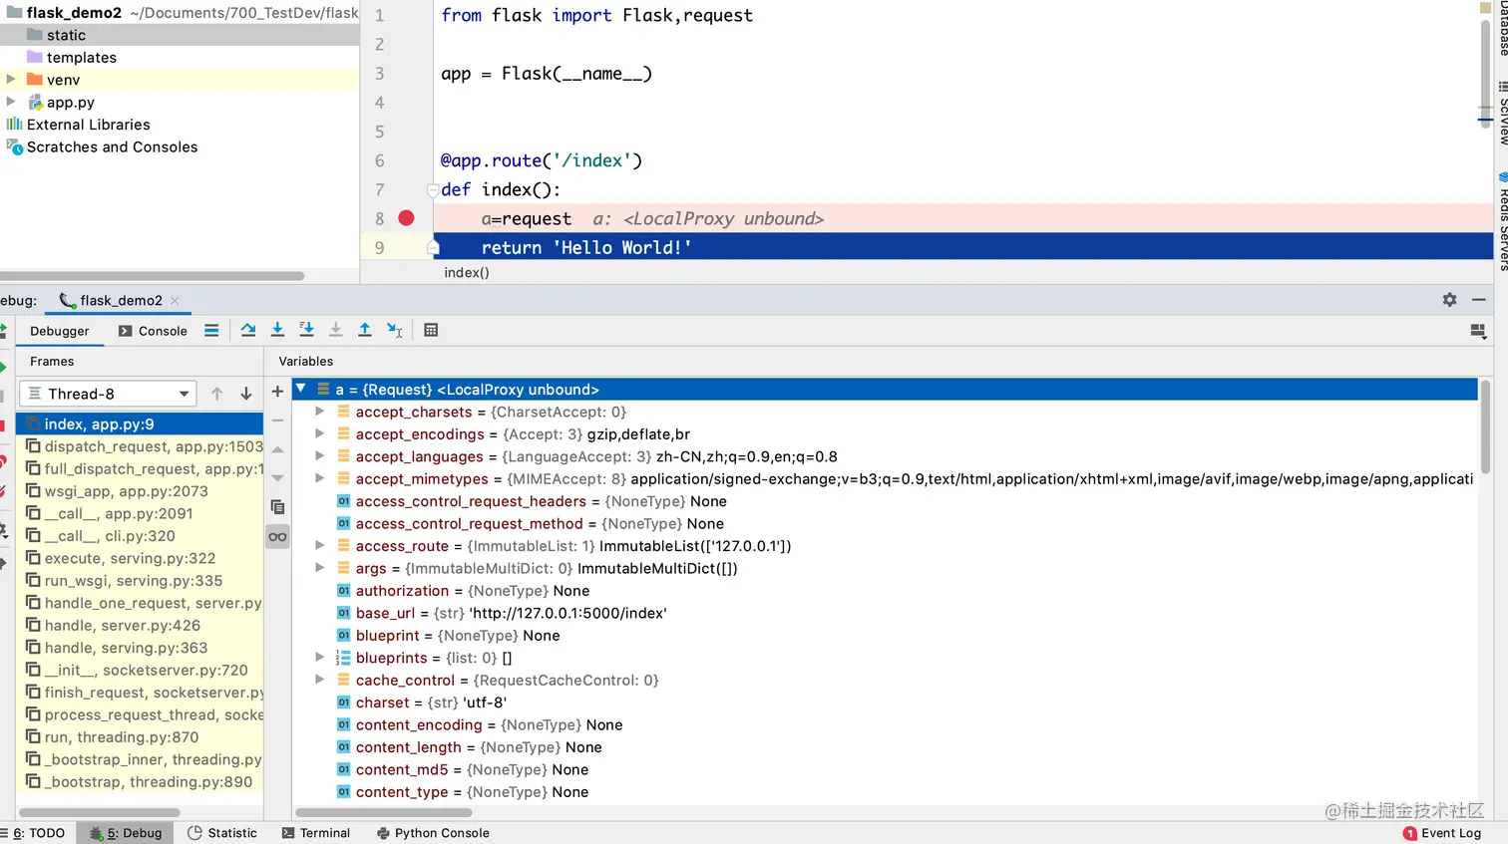
Task: Select the 'dispatch_request, app.py:1503' frame
Action: coord(140,446)
